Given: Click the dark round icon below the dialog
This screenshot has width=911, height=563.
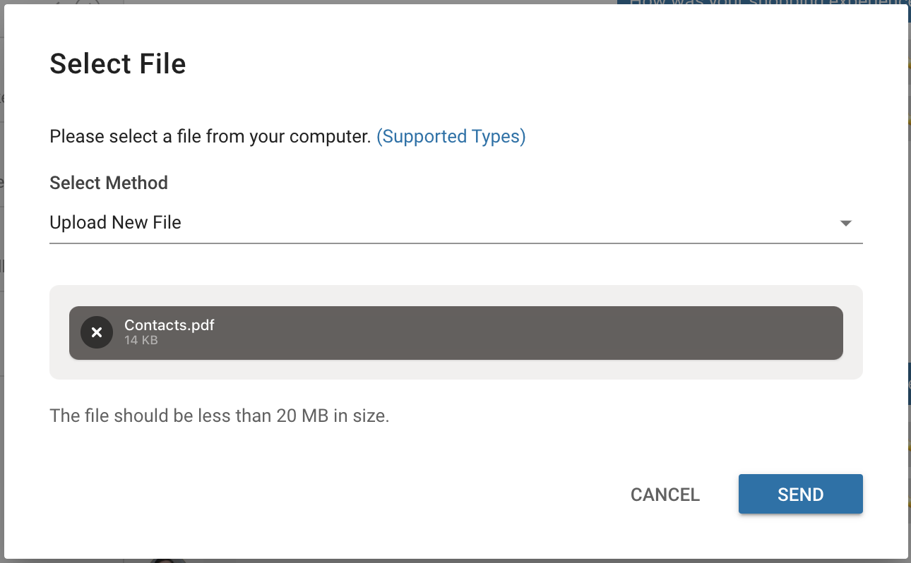Looking at the screenshot, I should (168, 560).
